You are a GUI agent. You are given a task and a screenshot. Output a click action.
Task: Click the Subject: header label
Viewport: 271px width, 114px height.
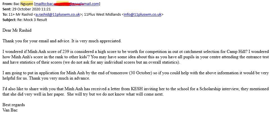[9, 20]
